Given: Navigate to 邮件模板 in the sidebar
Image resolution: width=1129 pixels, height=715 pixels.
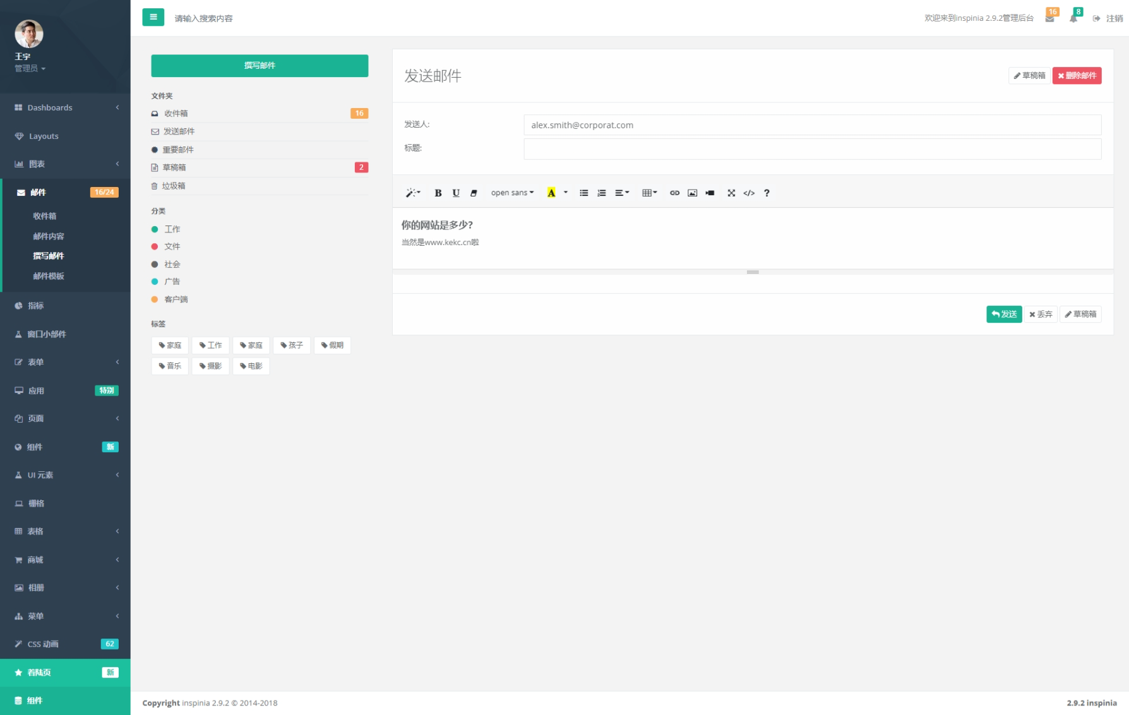Looking at the screenshot, I should [49, 276].
